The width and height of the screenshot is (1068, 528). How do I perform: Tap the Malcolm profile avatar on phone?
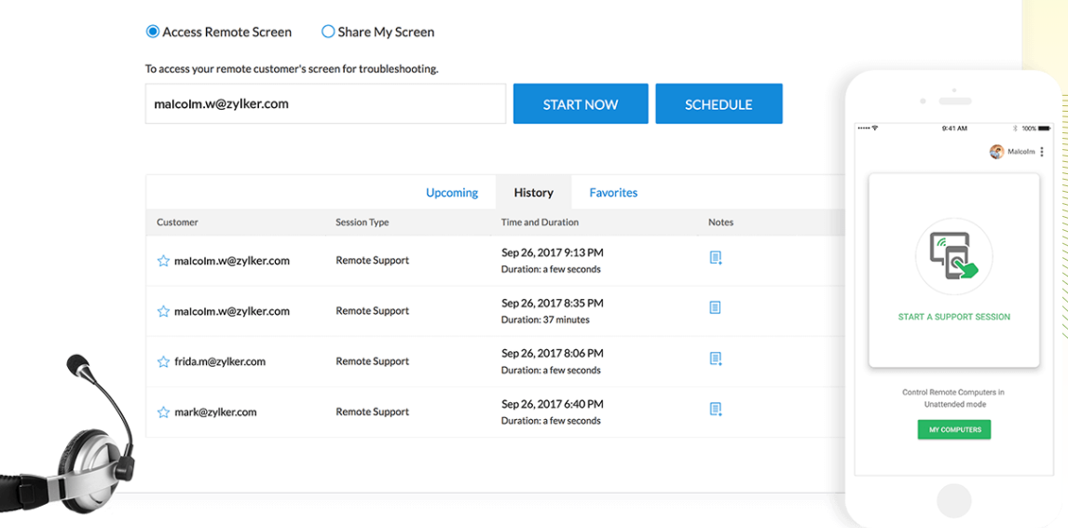996,152
